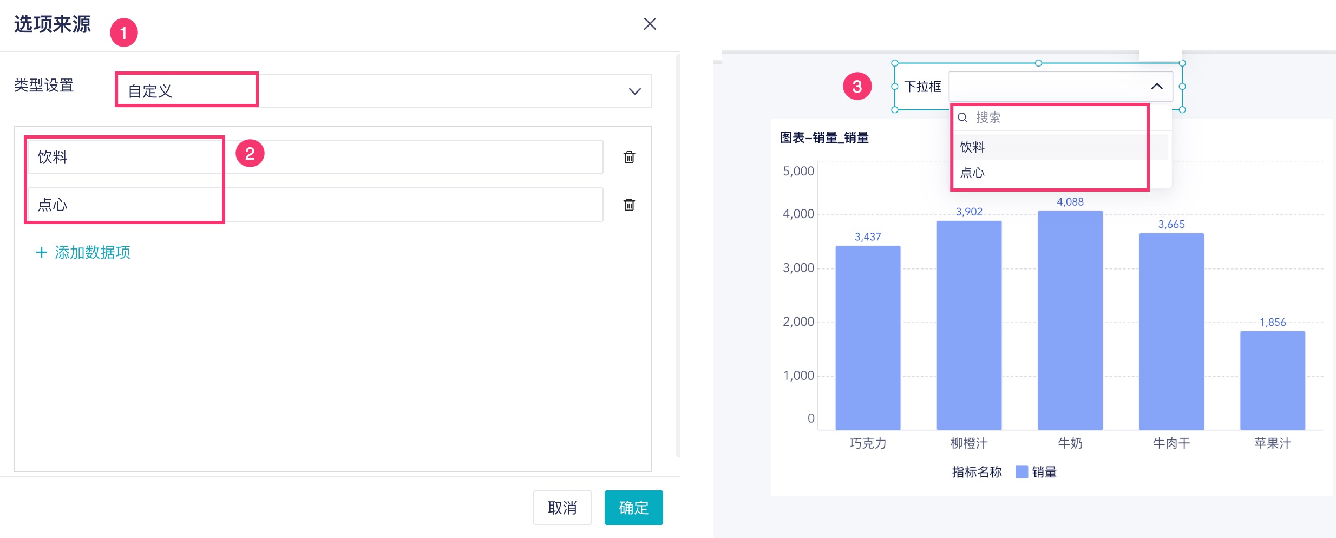Click the 点心 option input field
Screen dimensions: 1336x538
click(314, 205)
